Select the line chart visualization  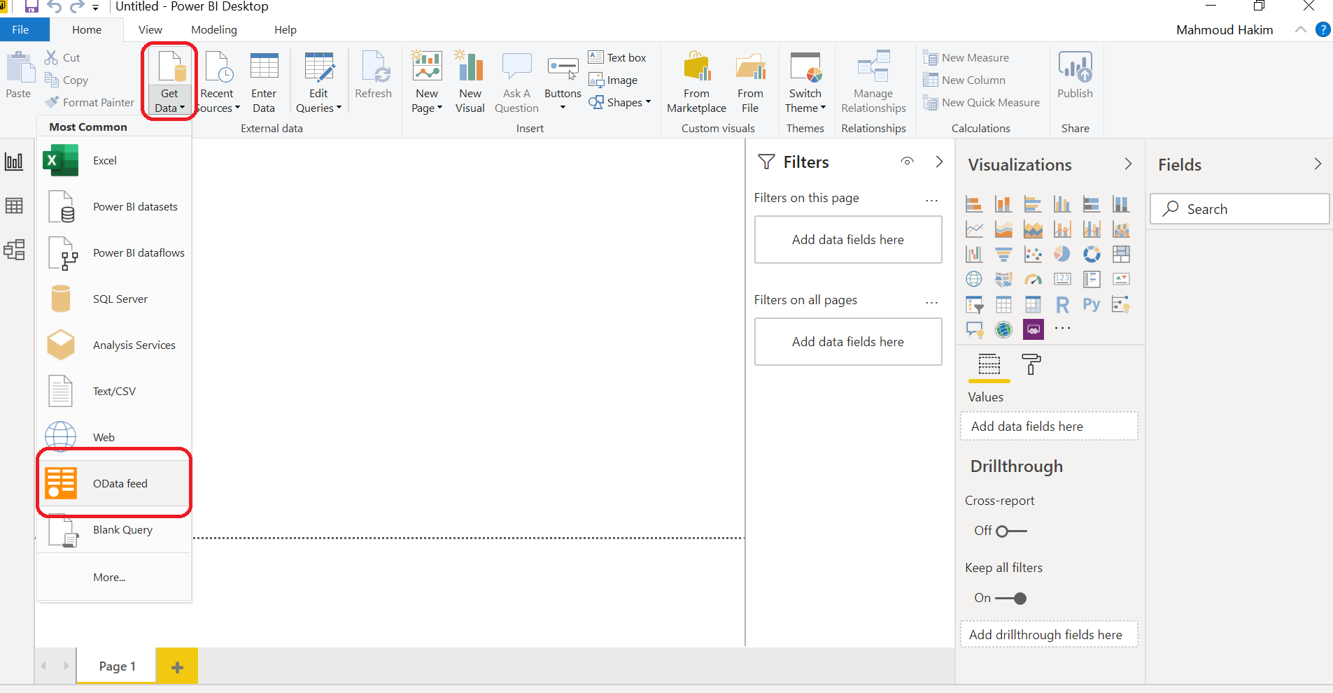point(974,229)
